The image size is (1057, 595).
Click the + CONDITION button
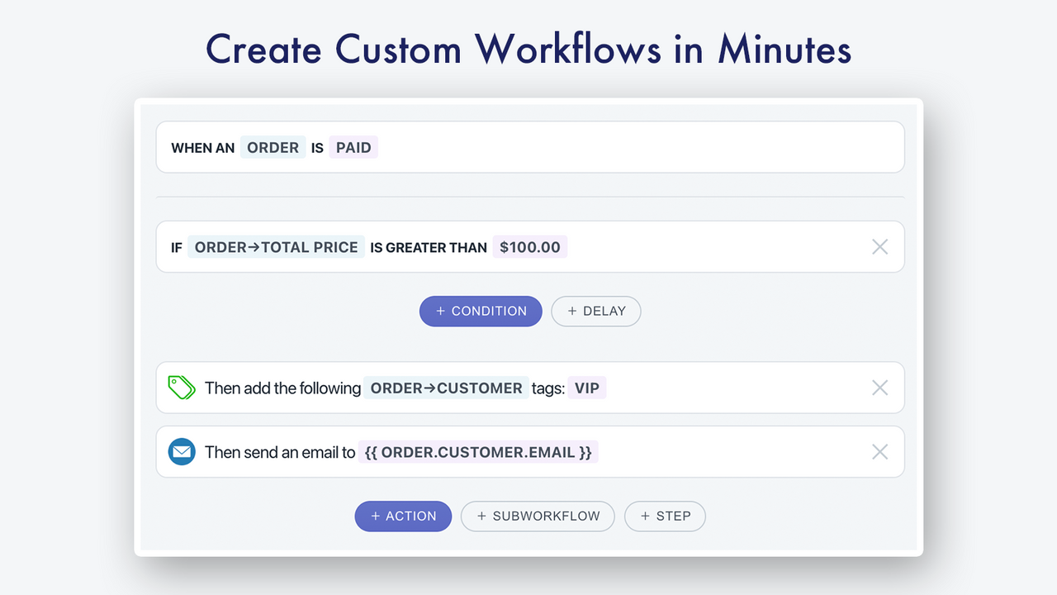click(x=481, y=311)
